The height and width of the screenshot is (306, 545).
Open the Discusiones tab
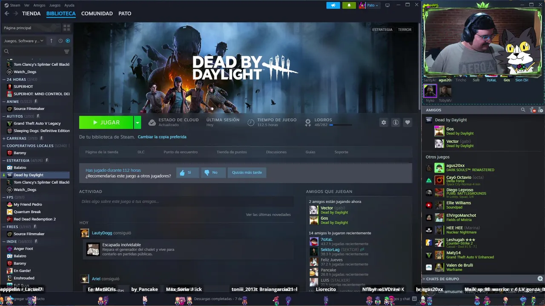pos(276,152)
